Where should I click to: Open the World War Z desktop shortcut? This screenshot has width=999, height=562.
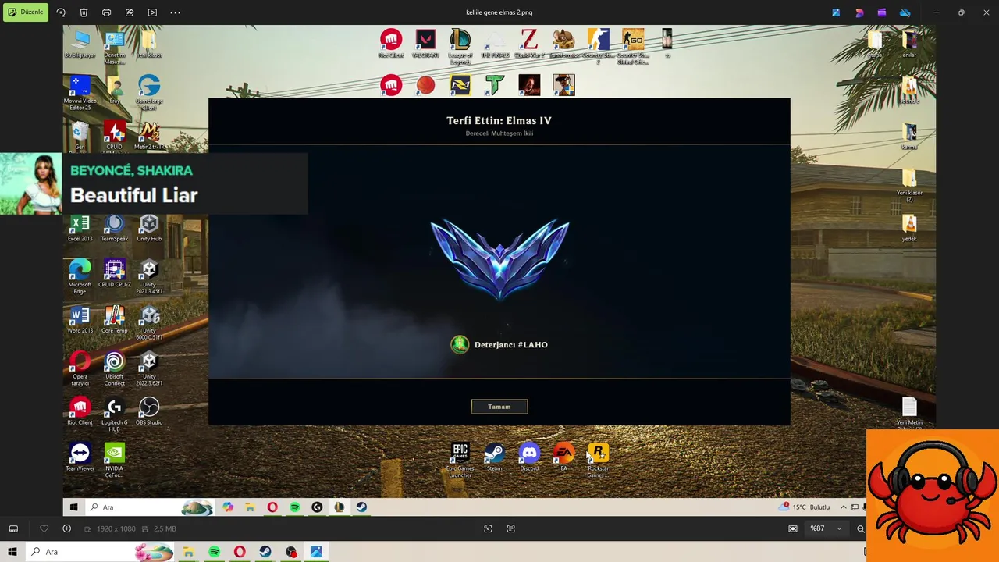coord(529,44)
